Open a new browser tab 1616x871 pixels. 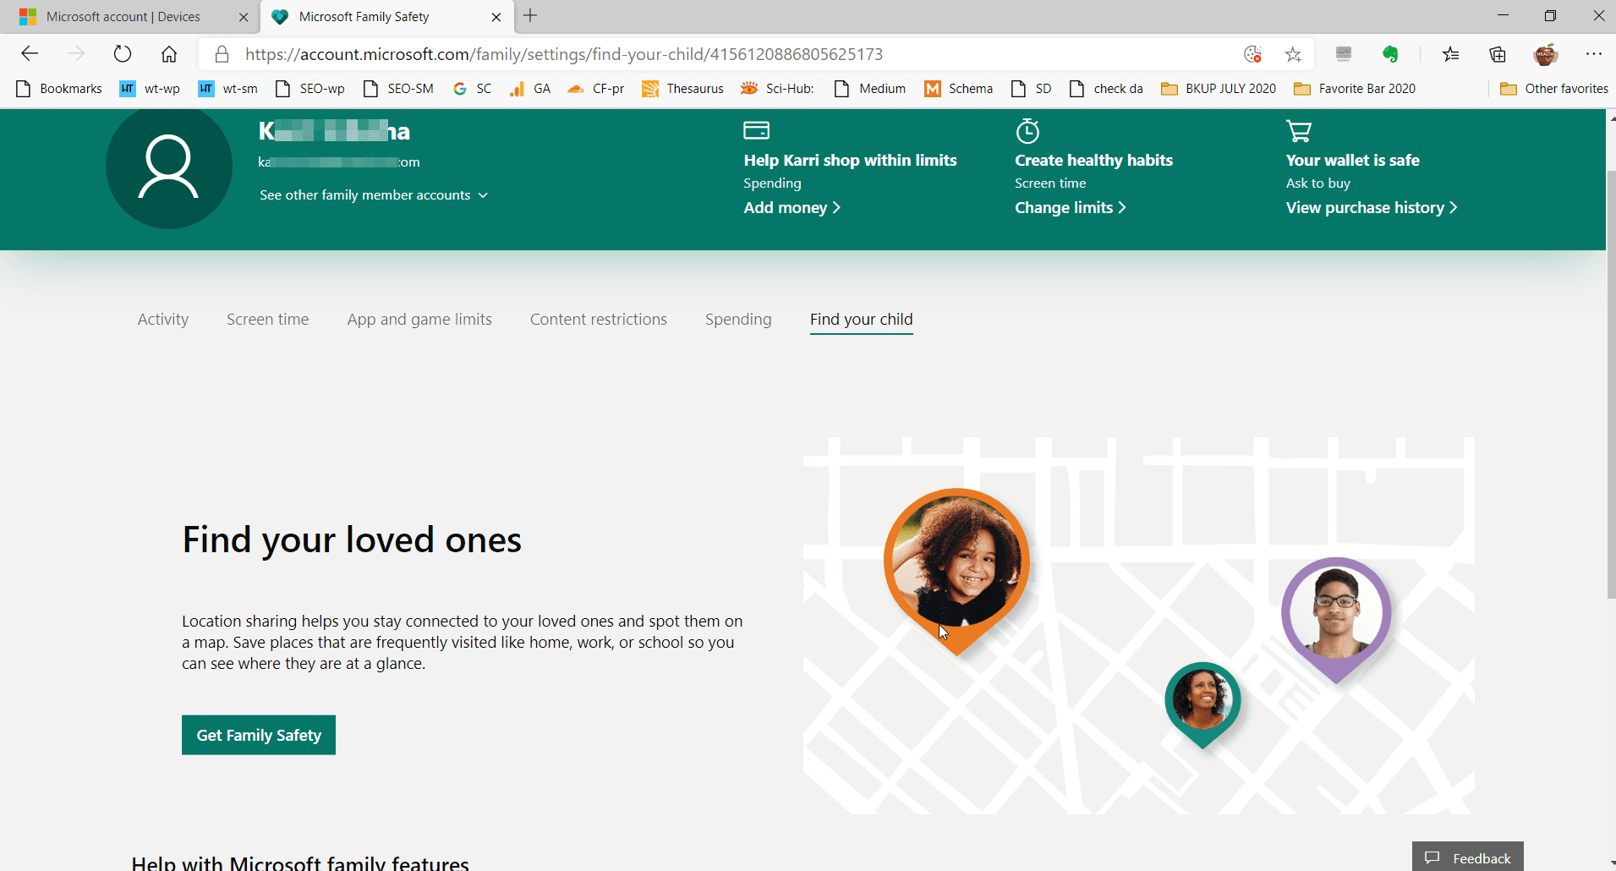click(x=530, y=16)
